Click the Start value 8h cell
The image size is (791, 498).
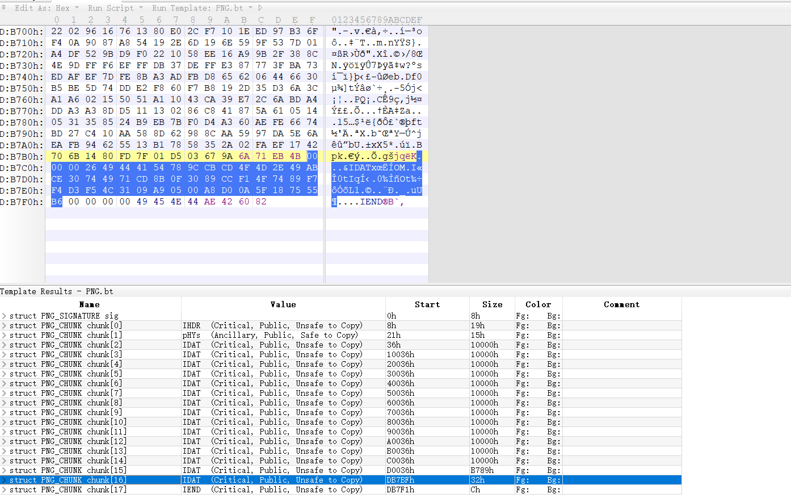point(427,326)
